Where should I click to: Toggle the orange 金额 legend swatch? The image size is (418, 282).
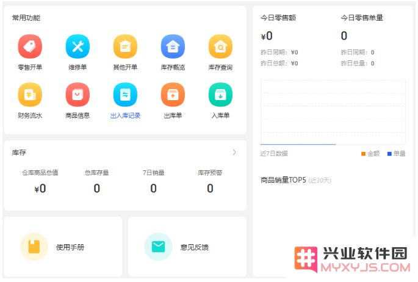coord(363,154)
